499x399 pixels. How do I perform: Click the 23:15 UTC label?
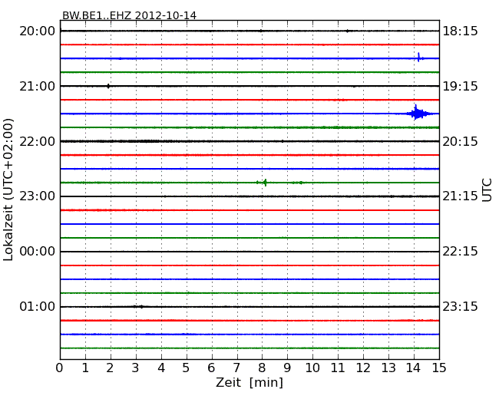(460, 306)
